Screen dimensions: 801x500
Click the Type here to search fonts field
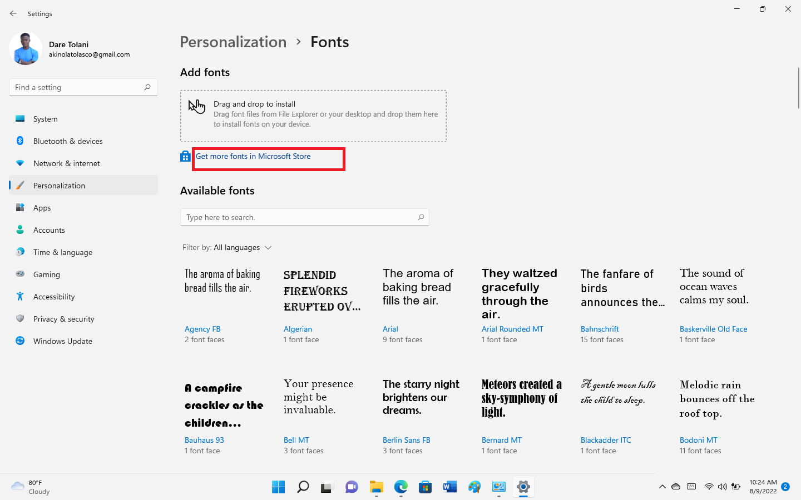(305, 217)
